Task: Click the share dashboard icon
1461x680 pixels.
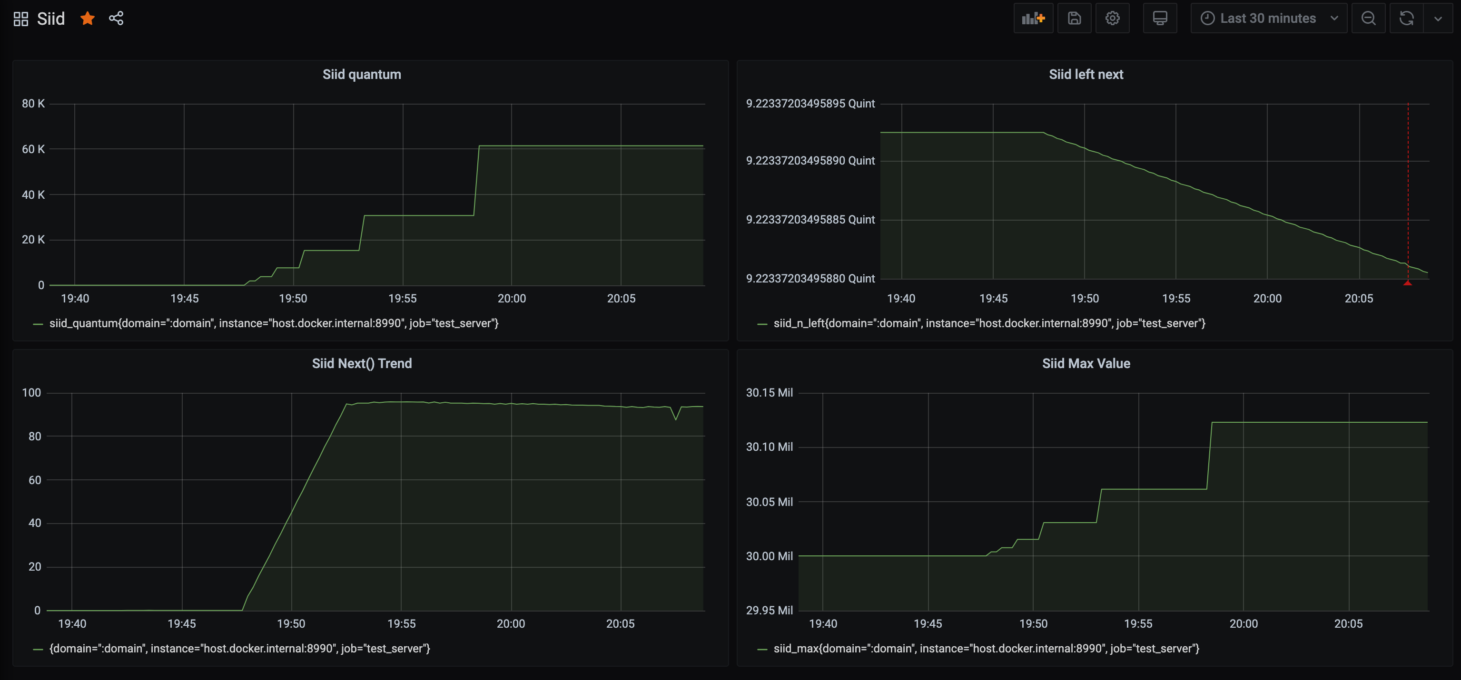Action: click(x=116, y=19)
